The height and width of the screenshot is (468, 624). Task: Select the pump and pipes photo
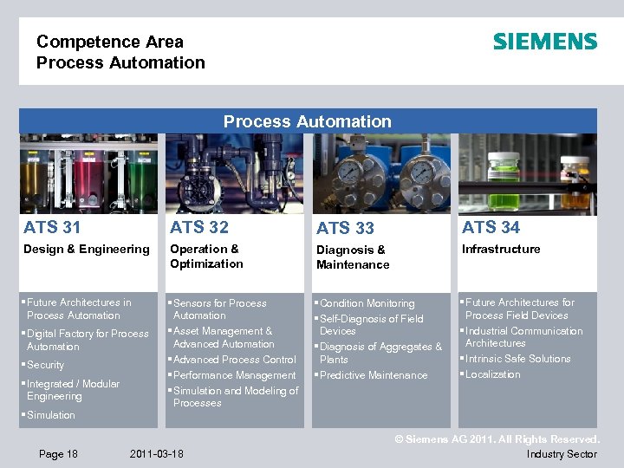(234, 173)
